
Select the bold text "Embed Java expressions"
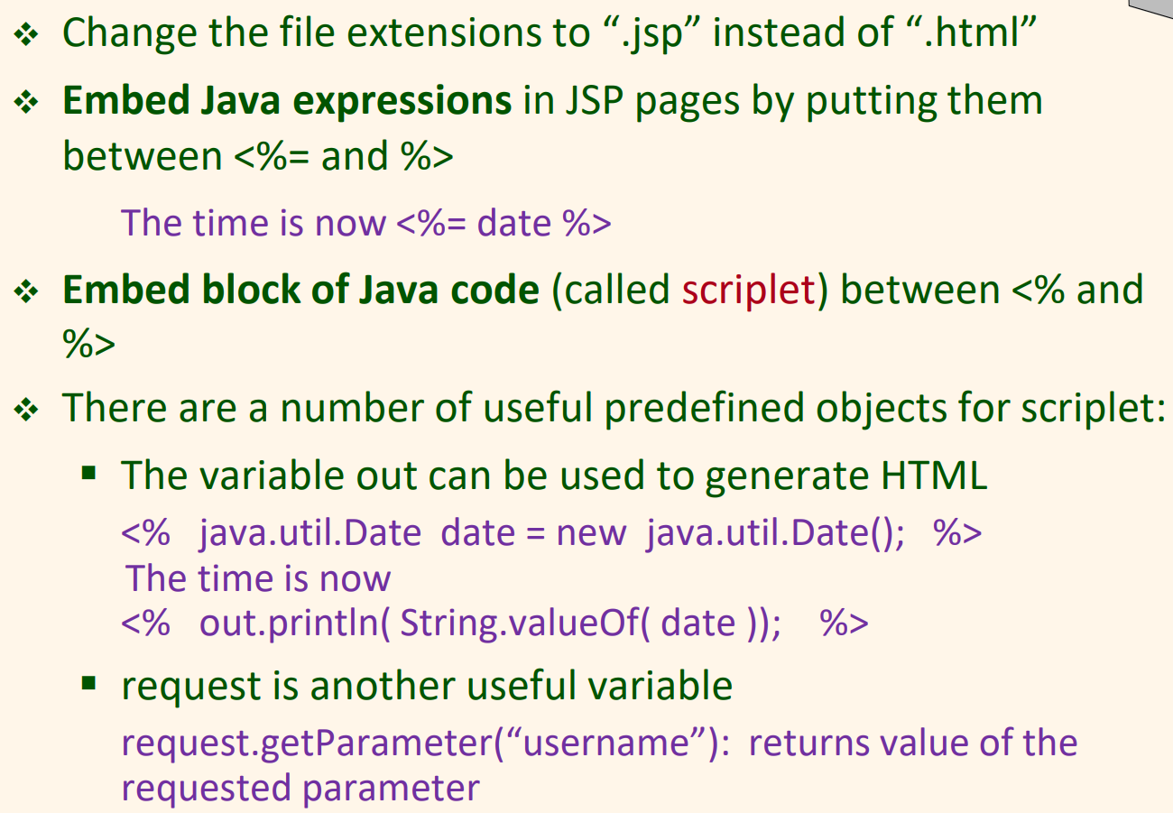(x=287, y=101)
